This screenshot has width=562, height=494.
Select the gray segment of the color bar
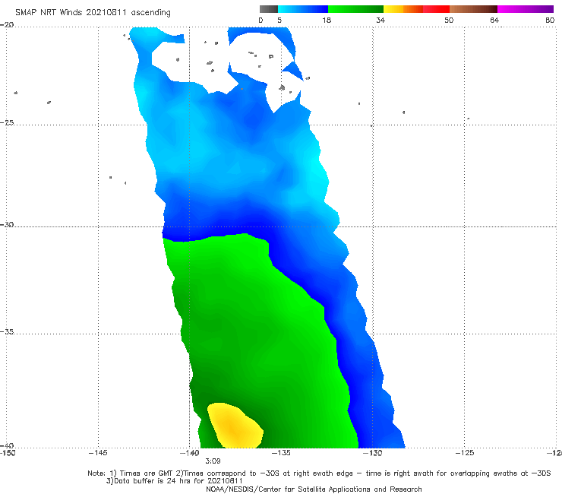268,9
